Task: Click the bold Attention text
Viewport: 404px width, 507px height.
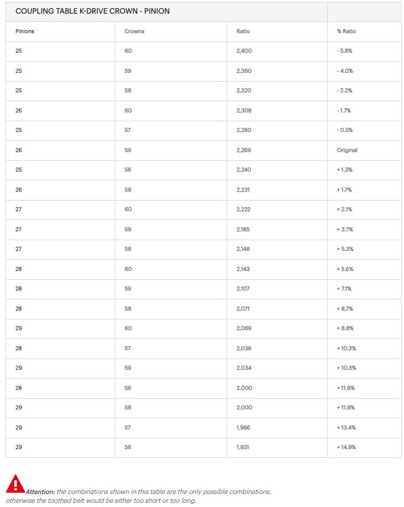Action: click(40, 492)
